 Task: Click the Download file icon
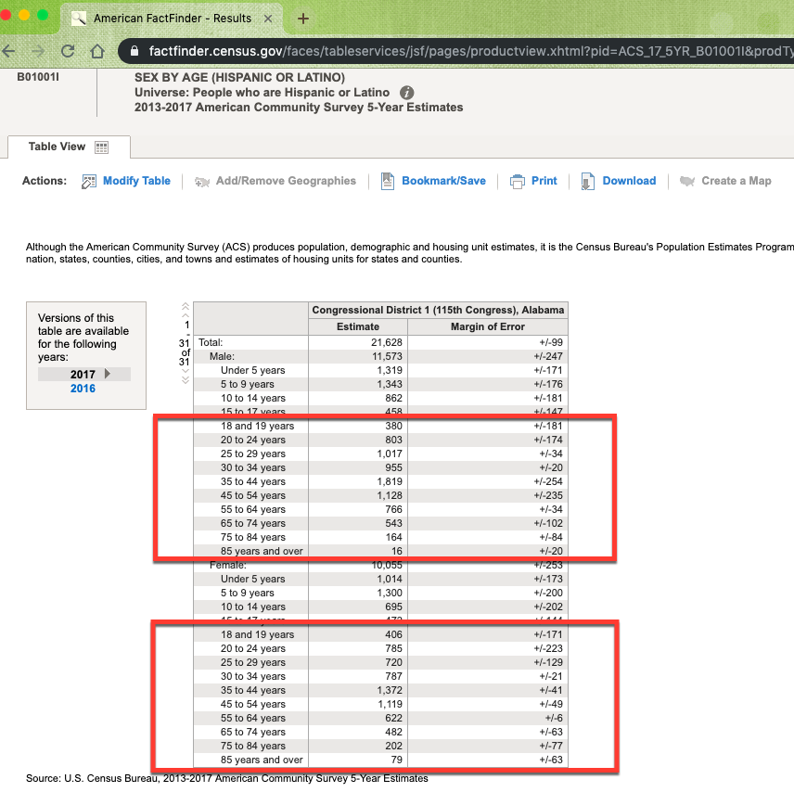pyautogui.click(x=588, y=182)
